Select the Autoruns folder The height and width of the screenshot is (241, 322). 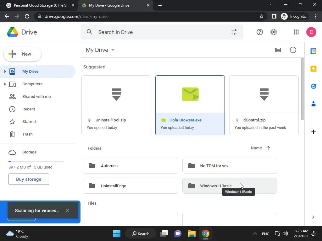tap(130, 166)
